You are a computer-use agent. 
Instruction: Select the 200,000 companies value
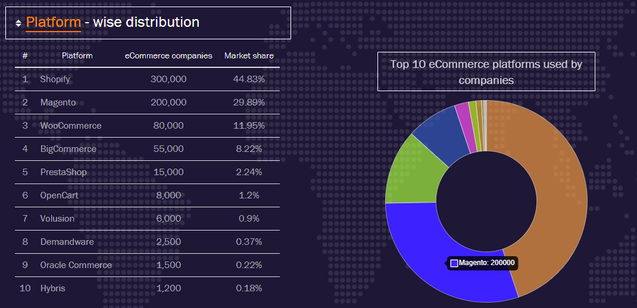[168, 102]
